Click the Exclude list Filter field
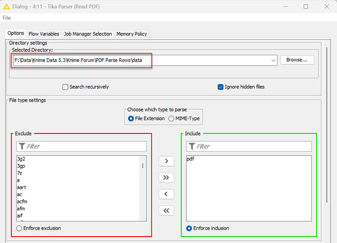Screen dimensions: 337x243 [82, 146]
